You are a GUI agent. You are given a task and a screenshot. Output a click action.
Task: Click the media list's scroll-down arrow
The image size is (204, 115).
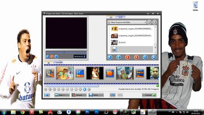click(x=155, y=53)
